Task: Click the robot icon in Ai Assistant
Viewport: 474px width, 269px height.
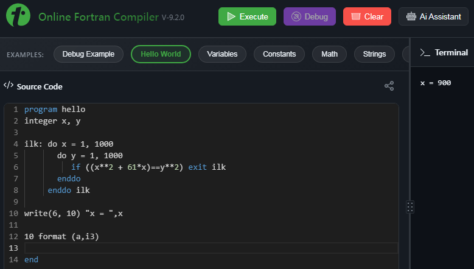Action: point(411,16)
